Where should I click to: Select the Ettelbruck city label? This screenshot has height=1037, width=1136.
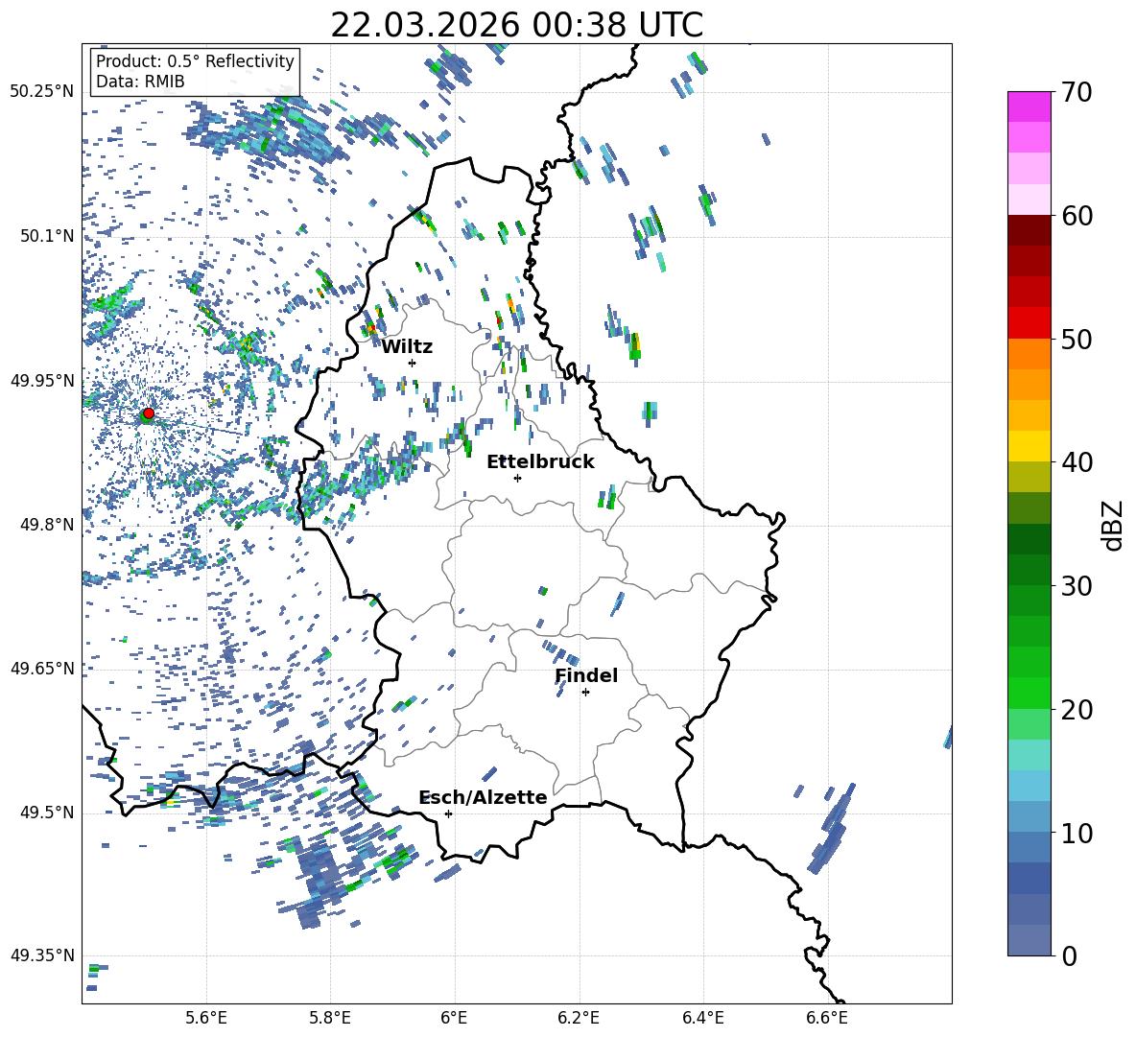coord(540,462)
